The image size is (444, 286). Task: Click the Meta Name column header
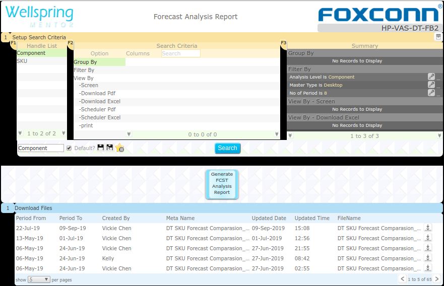180,218
